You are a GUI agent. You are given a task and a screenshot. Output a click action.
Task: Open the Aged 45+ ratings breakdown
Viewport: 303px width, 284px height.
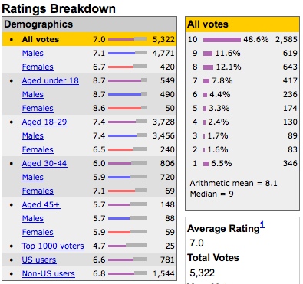point(41,204)
